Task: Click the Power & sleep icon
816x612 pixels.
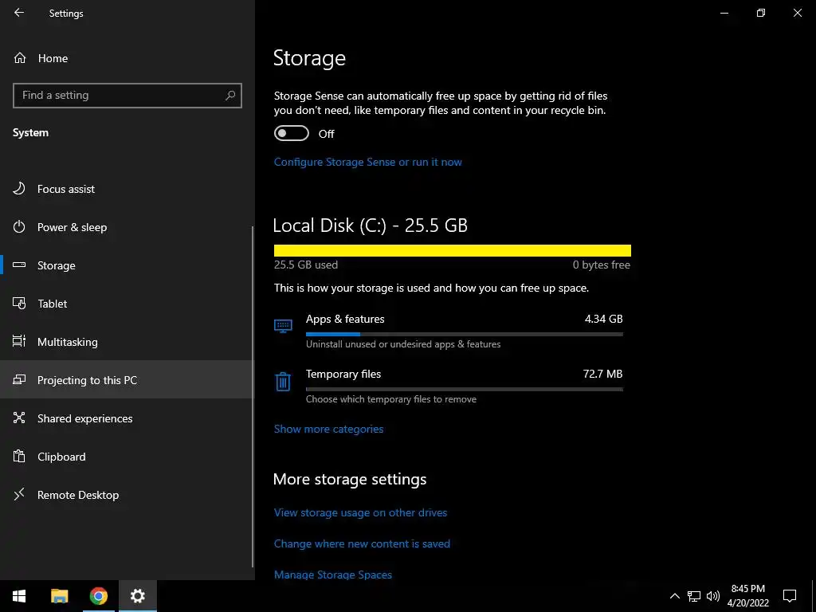Action: 19,227
